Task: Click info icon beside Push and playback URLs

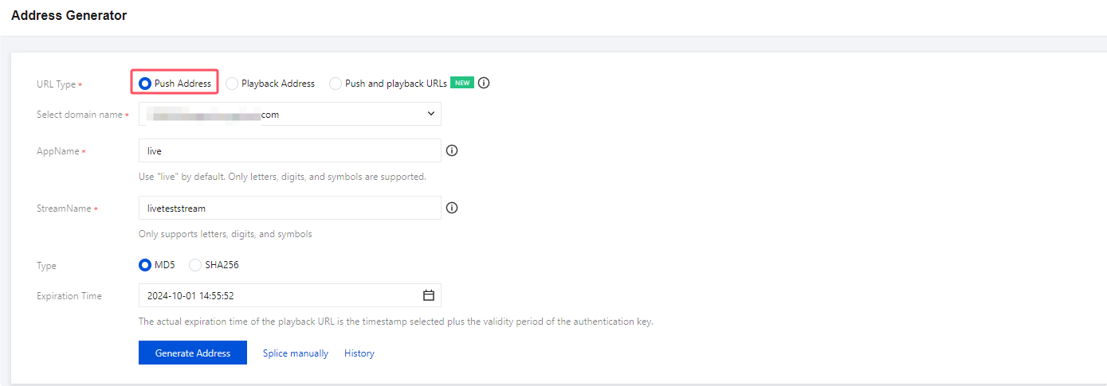Action: coord(484,83)
